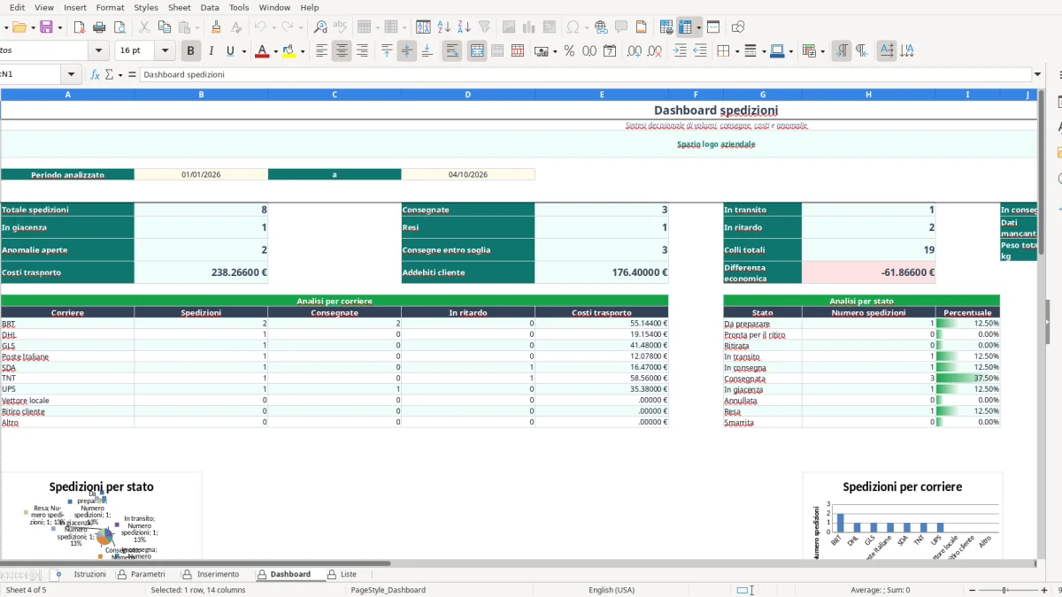Open Find & Replace magnifier icon
The height and width of the screenshot is (597, 1062).
(320, 27)
